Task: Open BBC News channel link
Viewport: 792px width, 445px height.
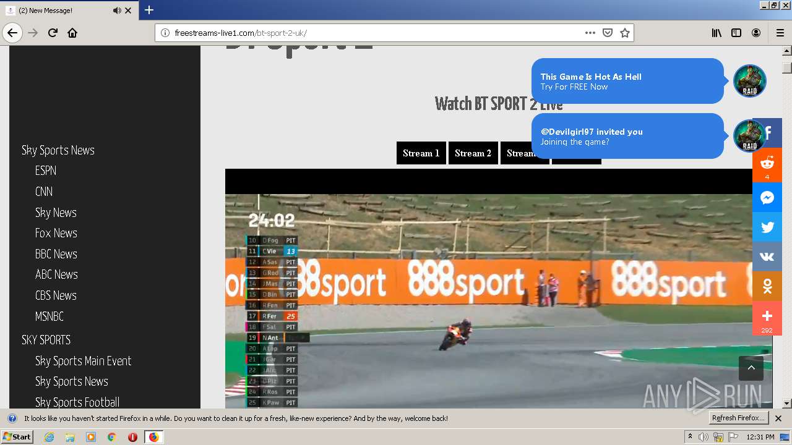Action: [x=56, y=254]
